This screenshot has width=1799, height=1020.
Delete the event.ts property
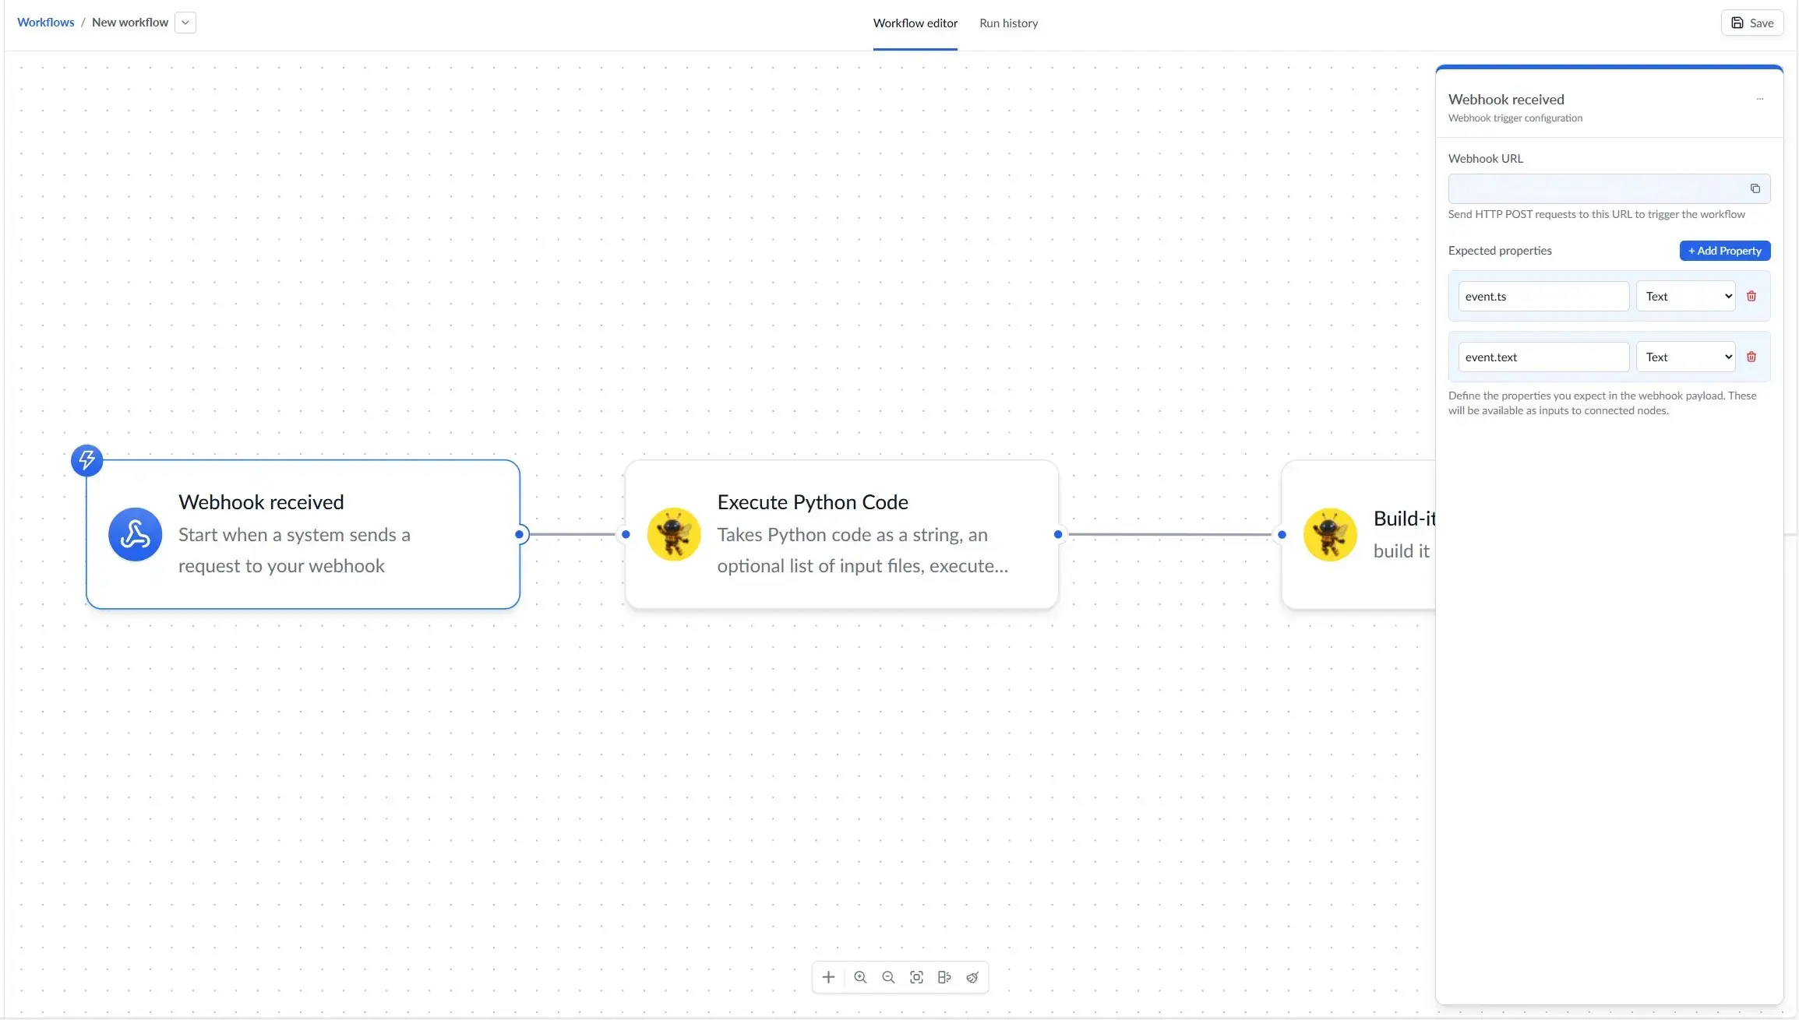click(x=1751, y=295)
